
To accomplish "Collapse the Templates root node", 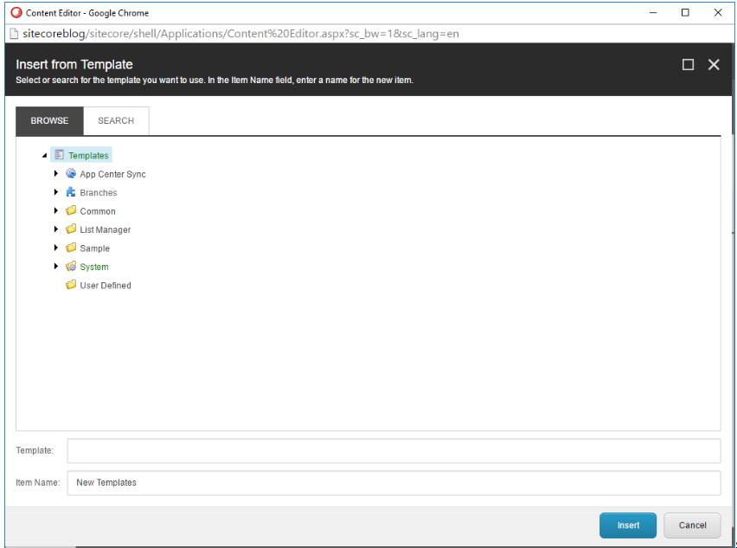I will (45, 155).
